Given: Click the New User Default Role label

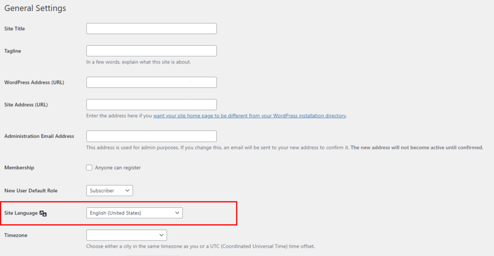Looking at the screenshot, I should [31, 190].
